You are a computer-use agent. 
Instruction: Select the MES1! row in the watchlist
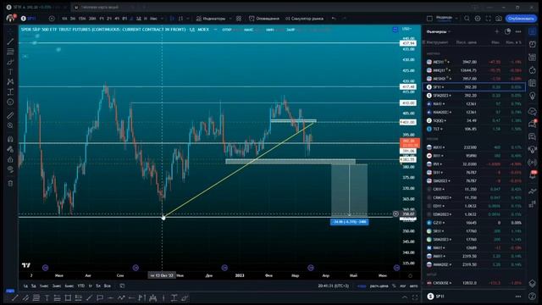click(x=474, y=62)
